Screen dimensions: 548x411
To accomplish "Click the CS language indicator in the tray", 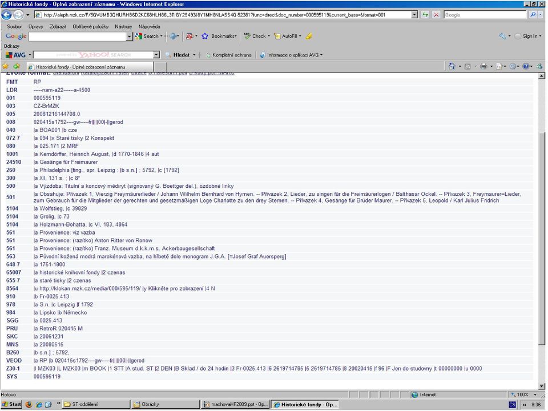I will 513,404.
